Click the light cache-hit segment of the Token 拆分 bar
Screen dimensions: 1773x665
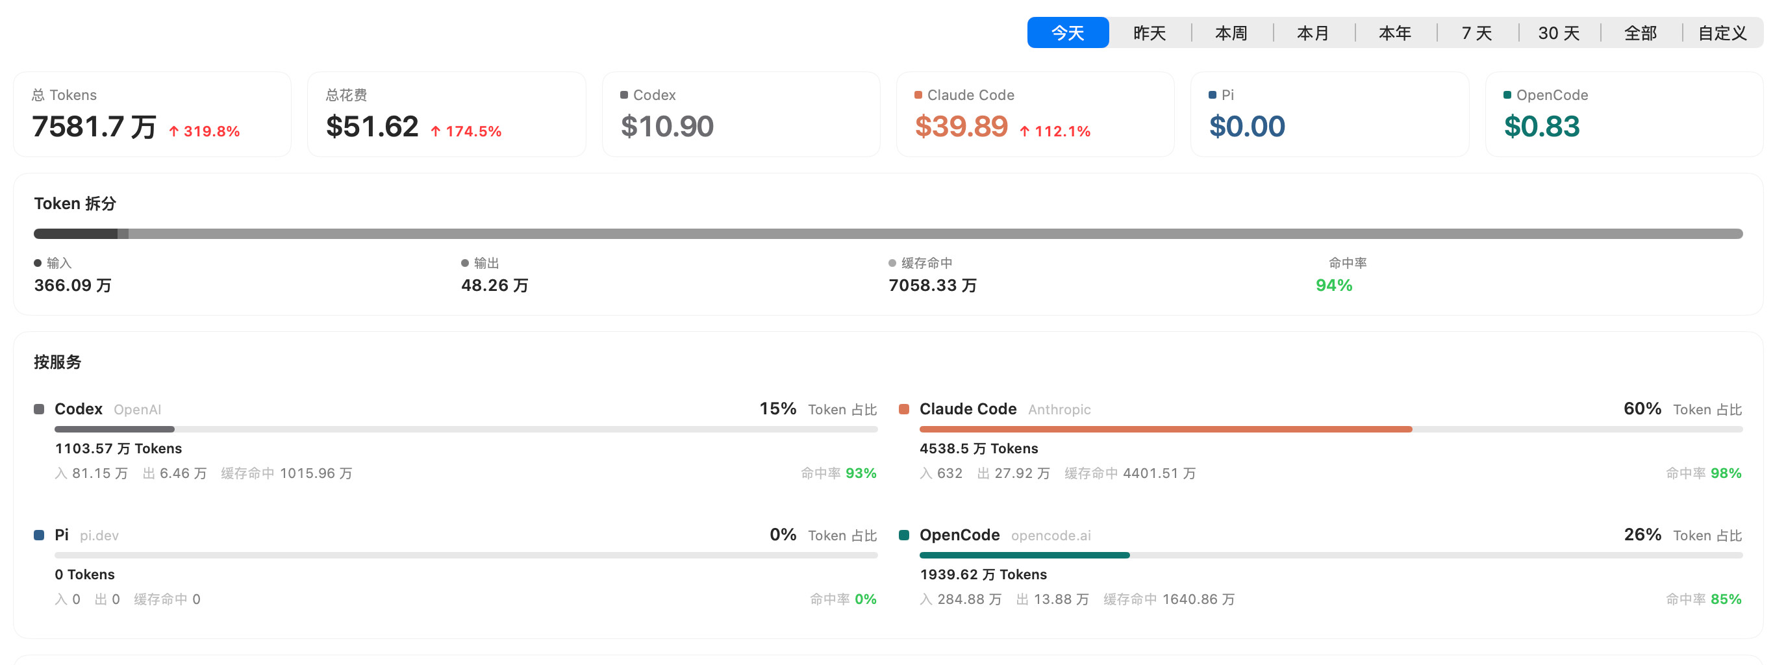click(x=936, y=234)
